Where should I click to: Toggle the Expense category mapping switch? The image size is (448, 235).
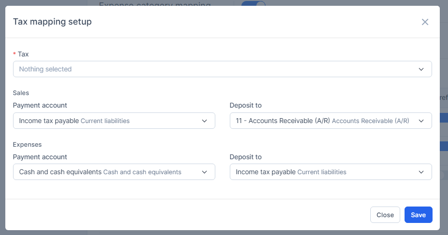pos(253,5)
